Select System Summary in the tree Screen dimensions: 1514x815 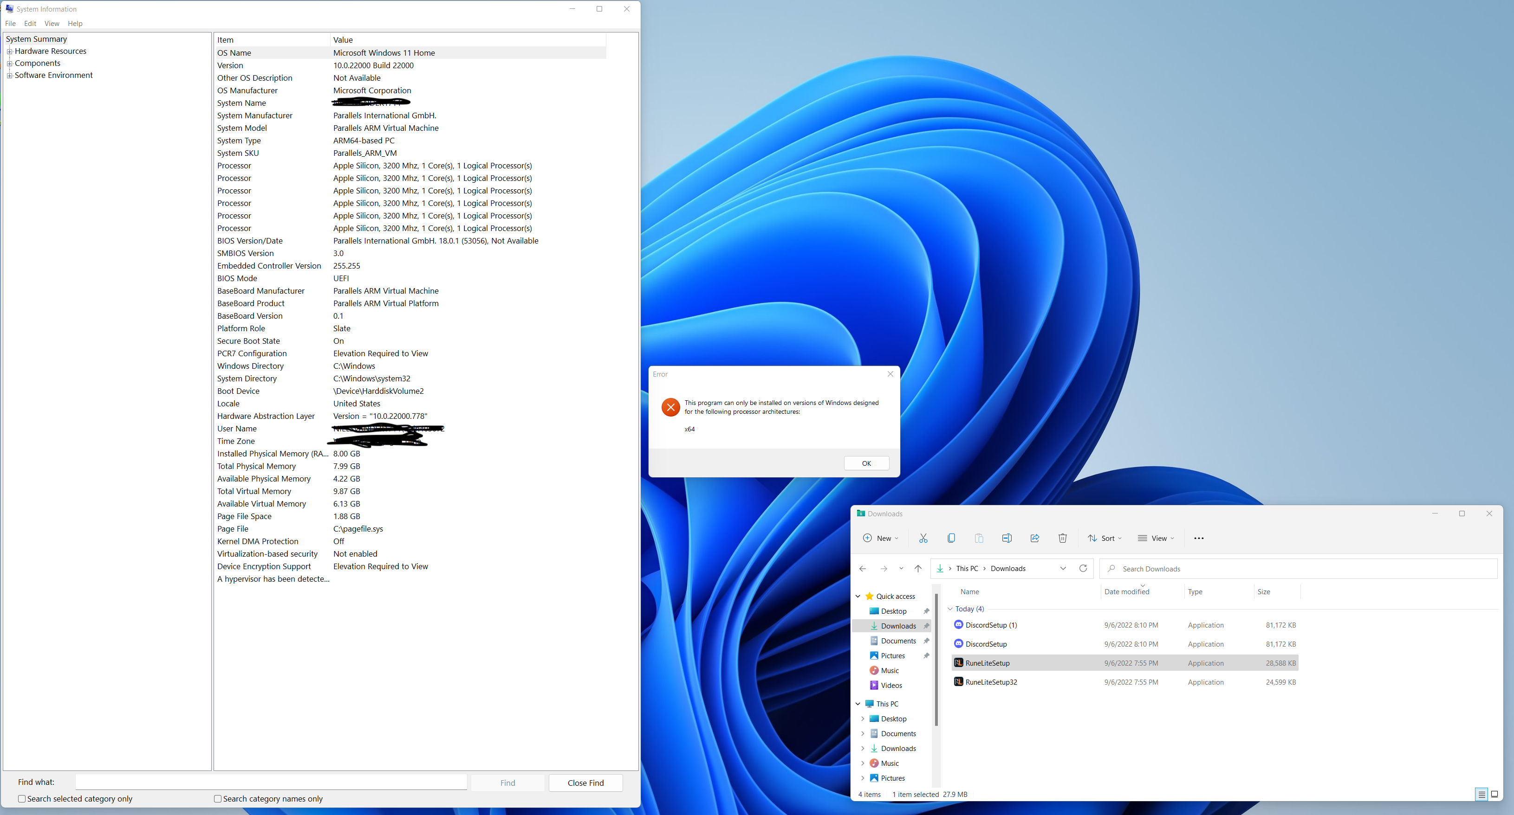coord(36,39)
